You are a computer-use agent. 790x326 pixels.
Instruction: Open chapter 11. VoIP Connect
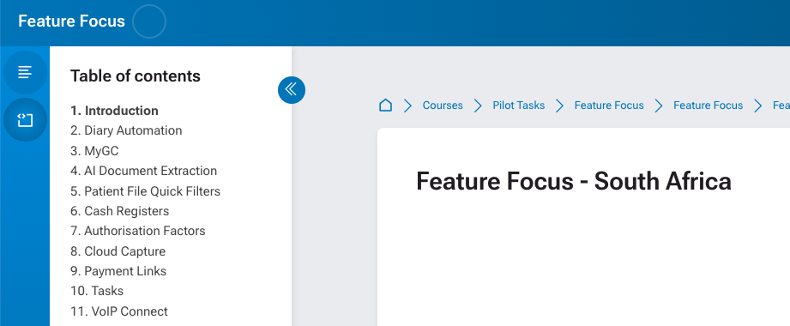pyautogui.click(x=119, y=311)
